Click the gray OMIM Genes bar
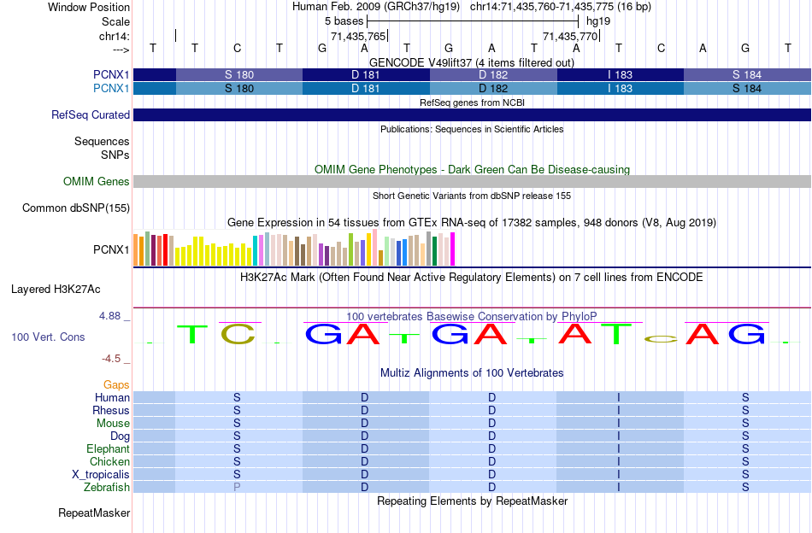The image size is (812, 533). coord(473,181)
